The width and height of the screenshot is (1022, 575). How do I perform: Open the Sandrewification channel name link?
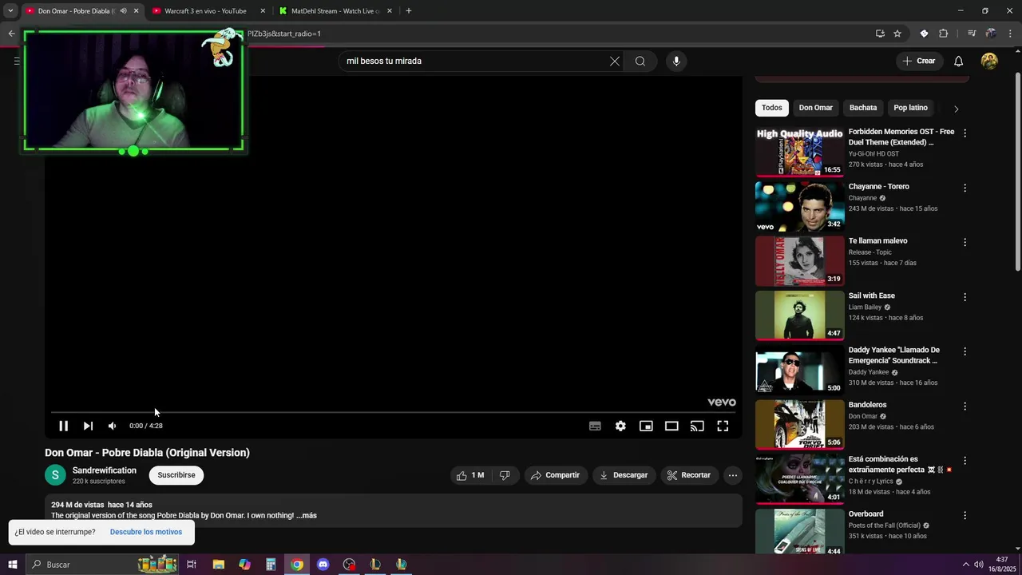[x=105, y=470]
